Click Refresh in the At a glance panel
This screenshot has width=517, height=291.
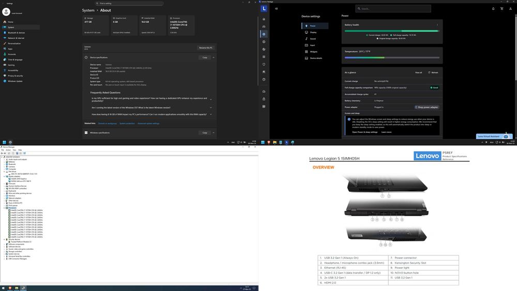(433, 72)
